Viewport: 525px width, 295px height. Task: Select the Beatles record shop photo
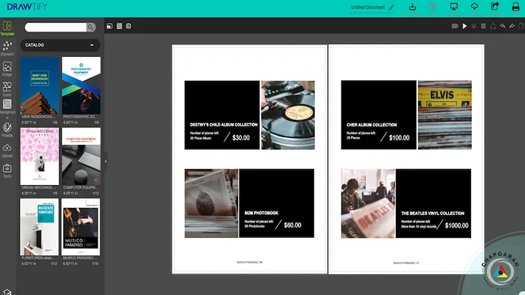[x=368, y=203]
